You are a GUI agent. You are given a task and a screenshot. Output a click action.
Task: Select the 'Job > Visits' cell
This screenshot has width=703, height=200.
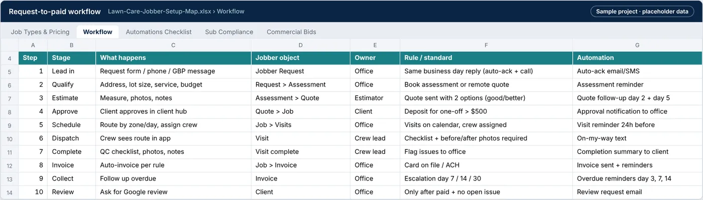pyautogui.click(x=301, y=125)
